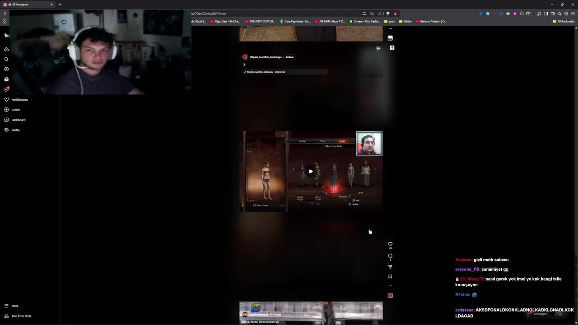
Task: Open the reel's three-dot options menu
Action: 390,286
